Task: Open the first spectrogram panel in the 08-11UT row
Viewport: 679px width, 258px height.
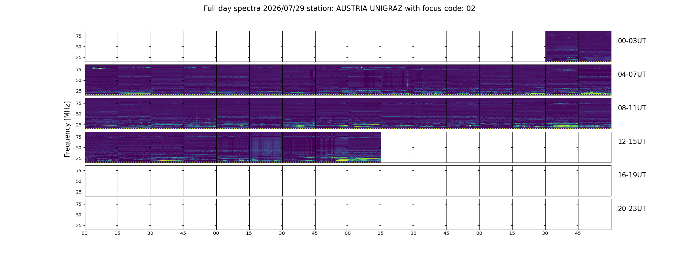Action: tap(102, 114)
